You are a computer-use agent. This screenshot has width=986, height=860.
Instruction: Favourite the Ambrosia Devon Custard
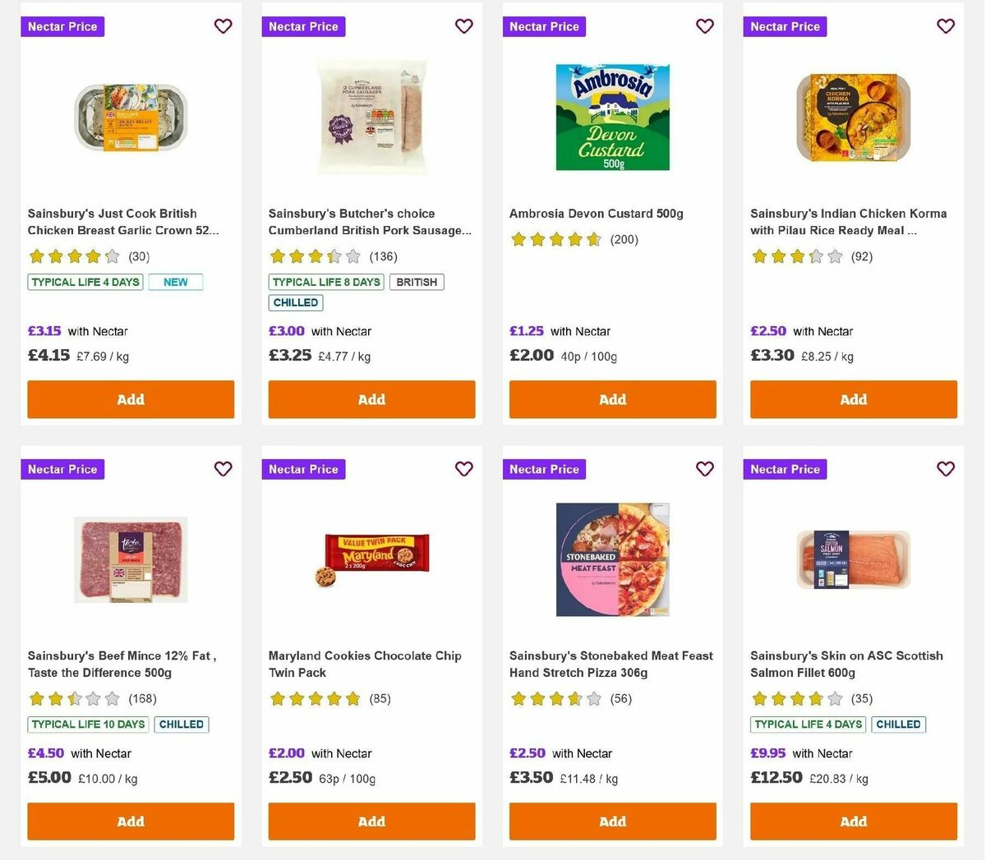(704, 25)
